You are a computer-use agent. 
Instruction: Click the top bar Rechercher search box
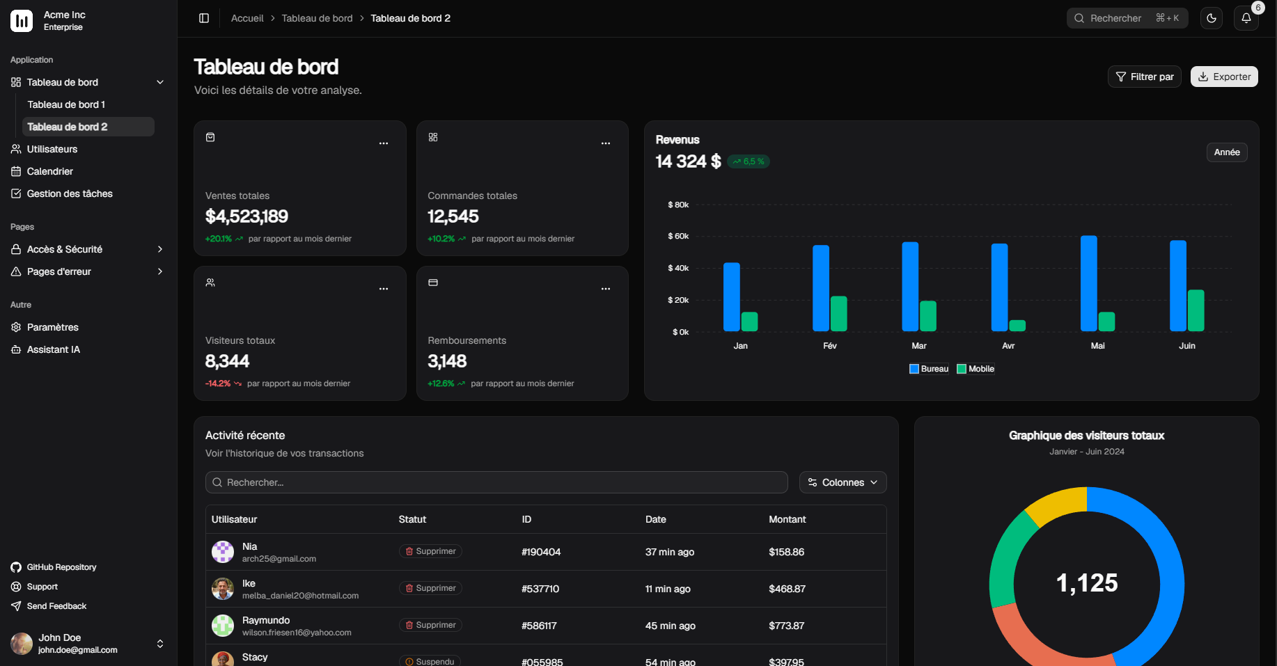click(1127, 18)
